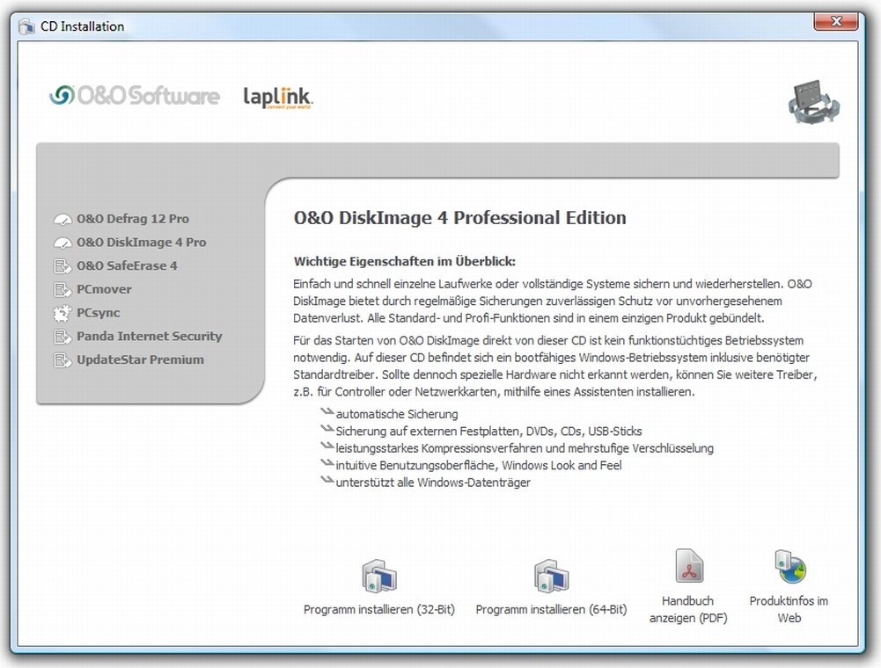Click the icon beside O&O SafeErase 4
Viewport: 881px width, 668px height.
(62, 266)
